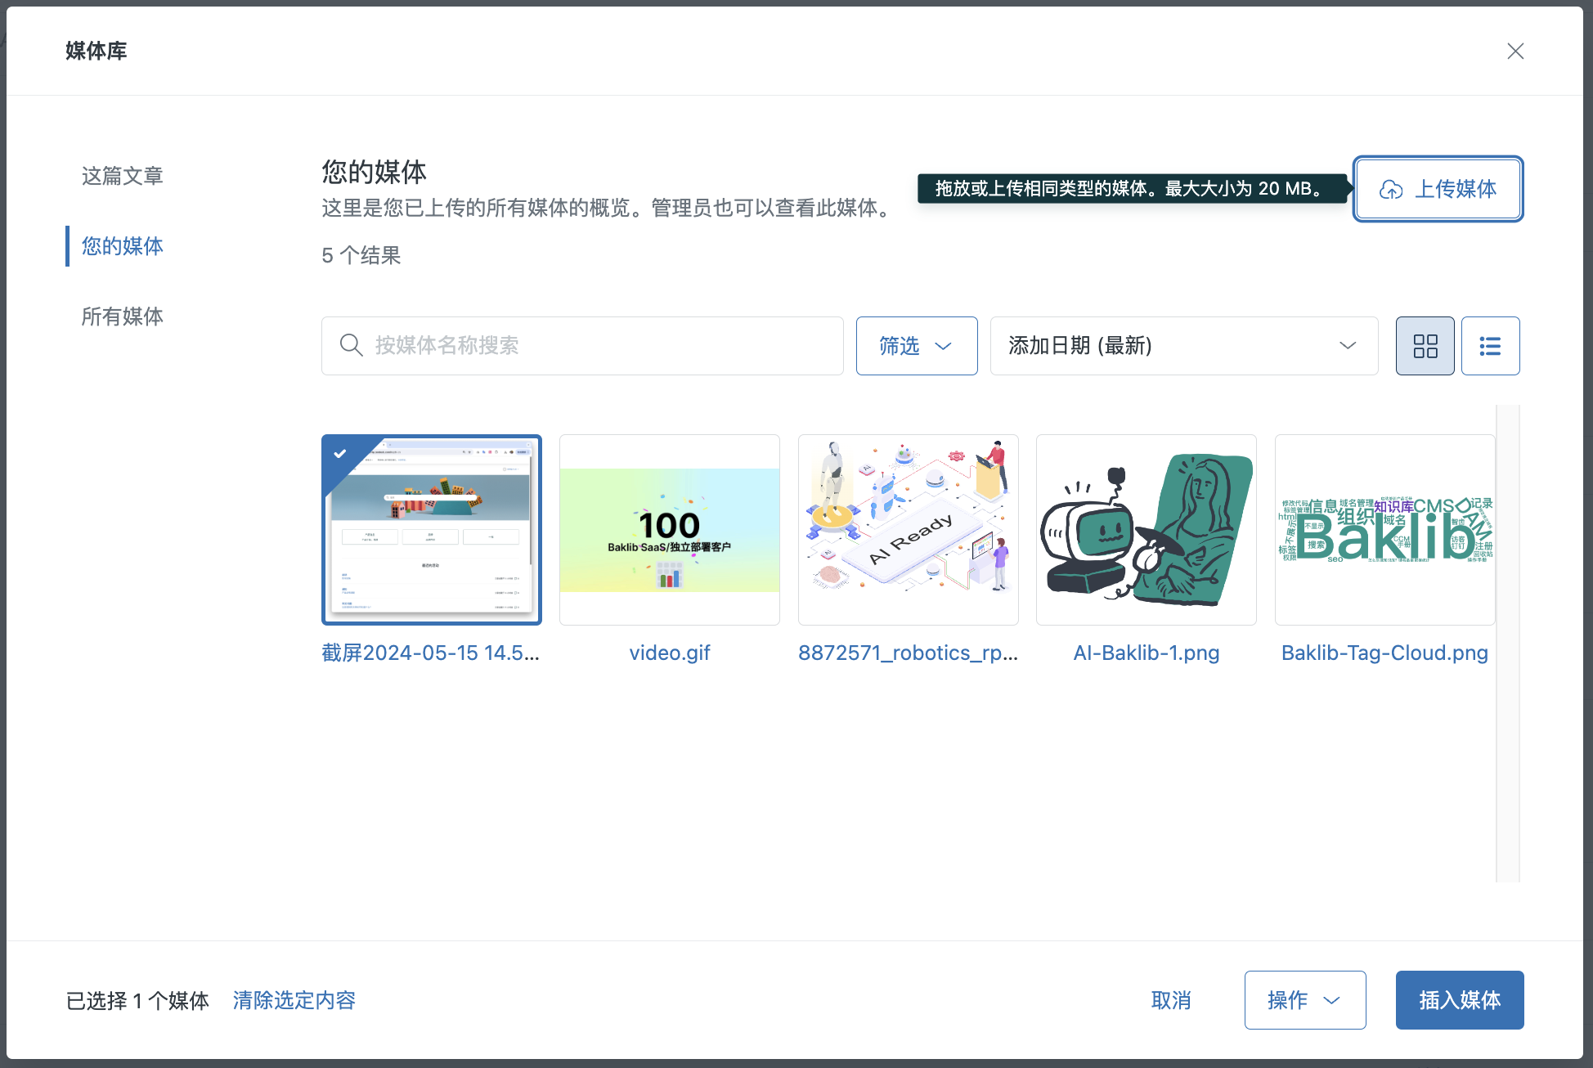The height and width of the screenshot is (1068, 1593).
Task: Switch to grid view layout
Action: tap(1425, 346)
